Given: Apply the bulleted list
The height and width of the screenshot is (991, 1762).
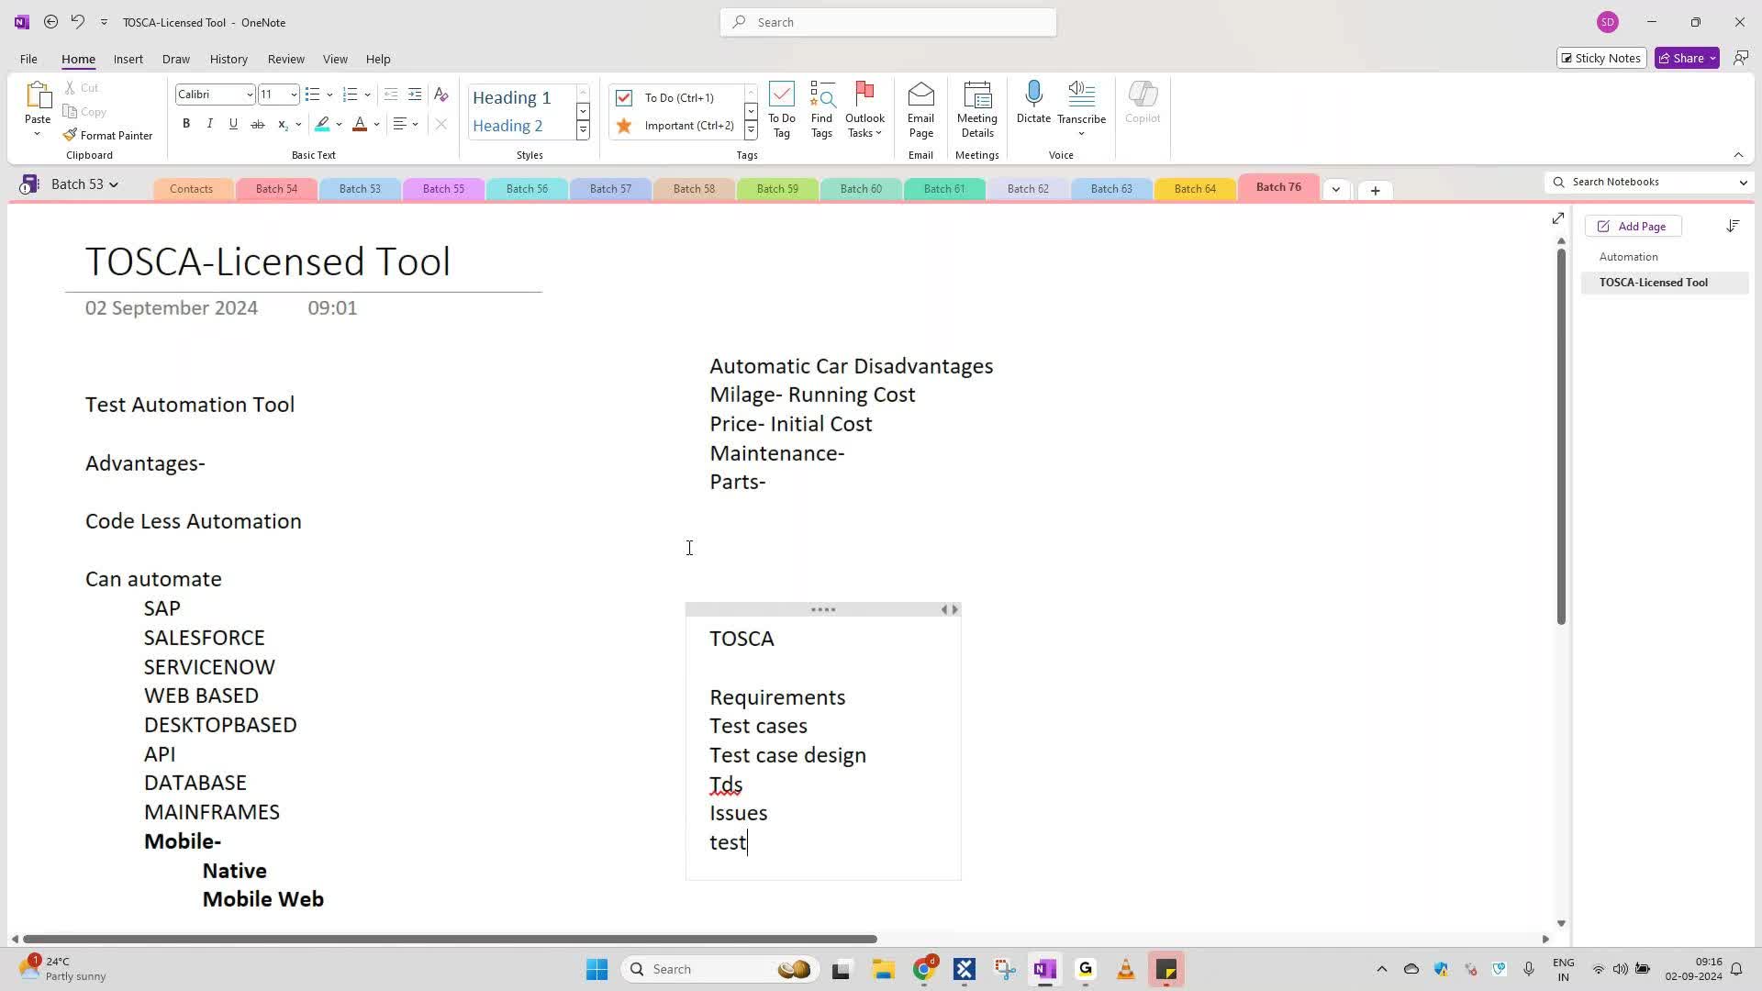Looking at the screenshot, I should pos(312,95).
